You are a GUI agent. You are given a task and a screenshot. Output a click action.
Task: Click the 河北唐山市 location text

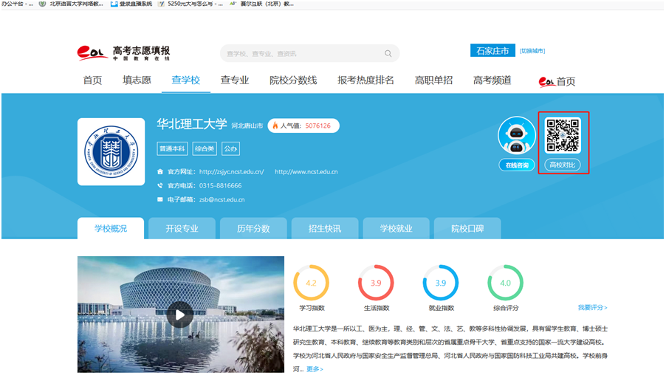(247, 126)
